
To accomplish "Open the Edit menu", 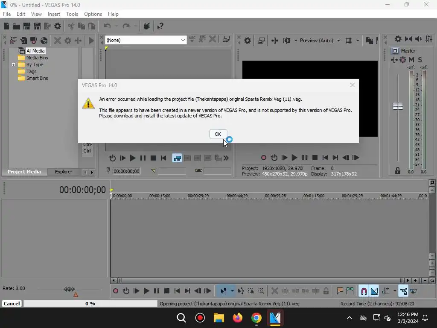I will point(21,14).
